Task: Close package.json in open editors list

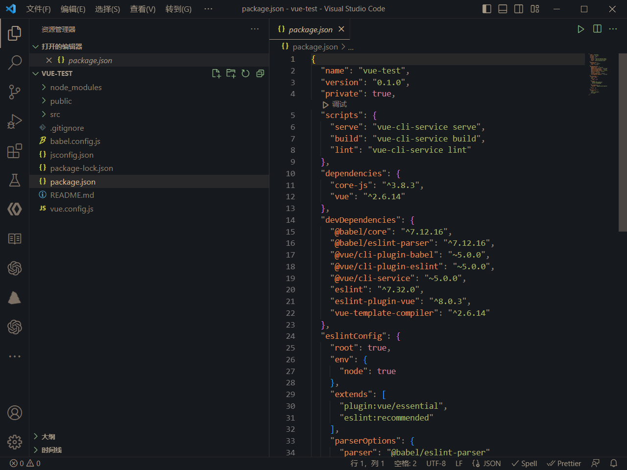Action: [49, 60]
